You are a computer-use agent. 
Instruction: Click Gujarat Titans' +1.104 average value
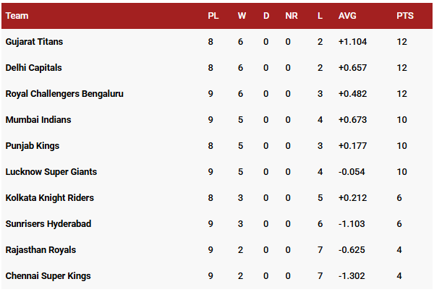coord(352,42)
